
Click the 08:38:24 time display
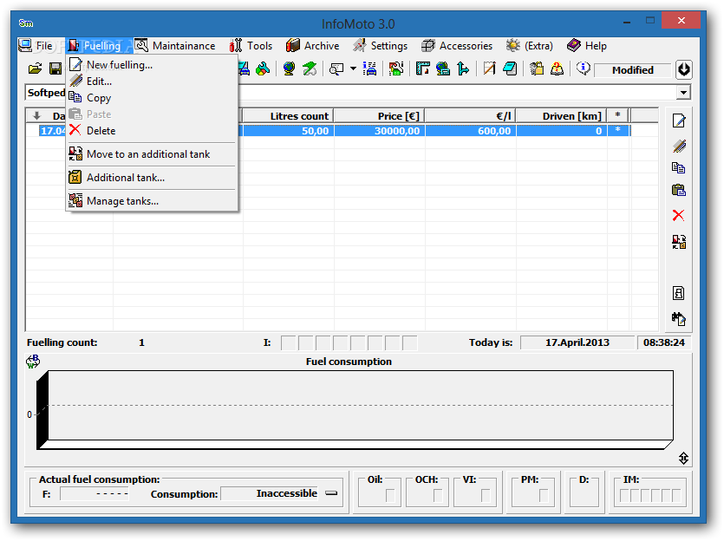(664, 342)
